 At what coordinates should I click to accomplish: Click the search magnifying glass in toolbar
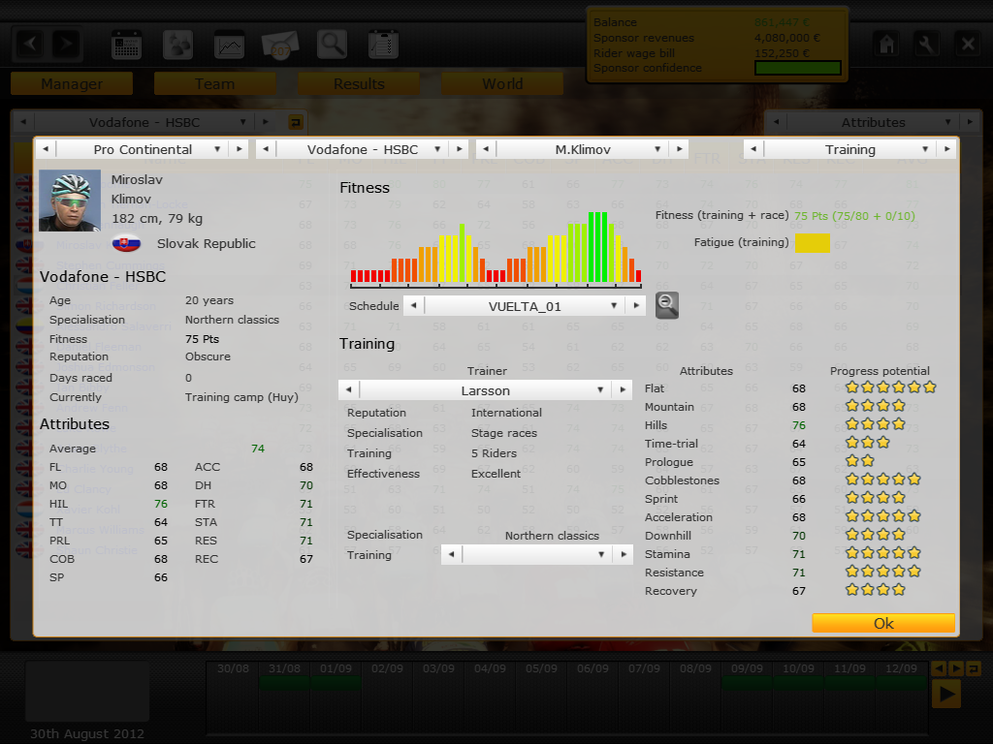point(333,45)
